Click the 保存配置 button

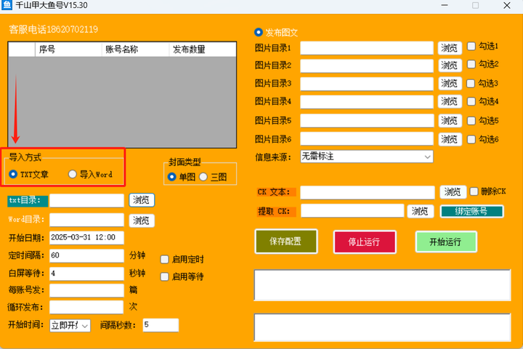click(286, 242)
